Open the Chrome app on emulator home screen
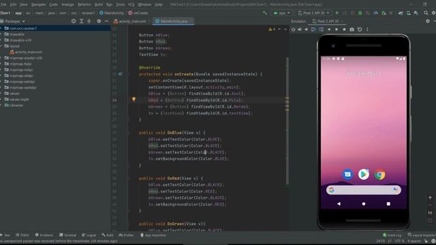This screenshot has height=245, width=436. pyautogui.click(x=379, y=175)
